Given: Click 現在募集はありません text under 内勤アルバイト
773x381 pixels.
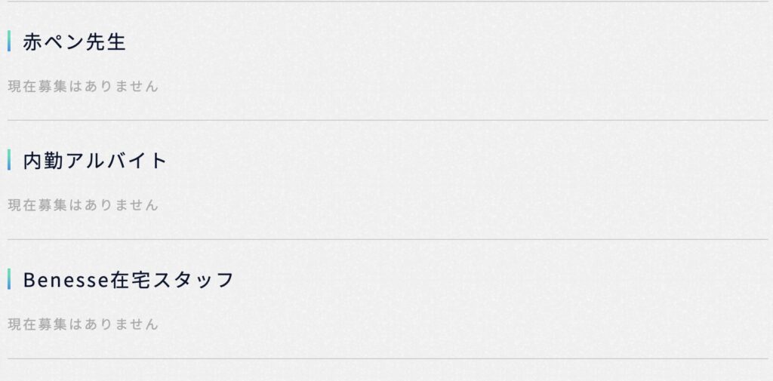Looking at the screenshot, I should tap(83, 205).
